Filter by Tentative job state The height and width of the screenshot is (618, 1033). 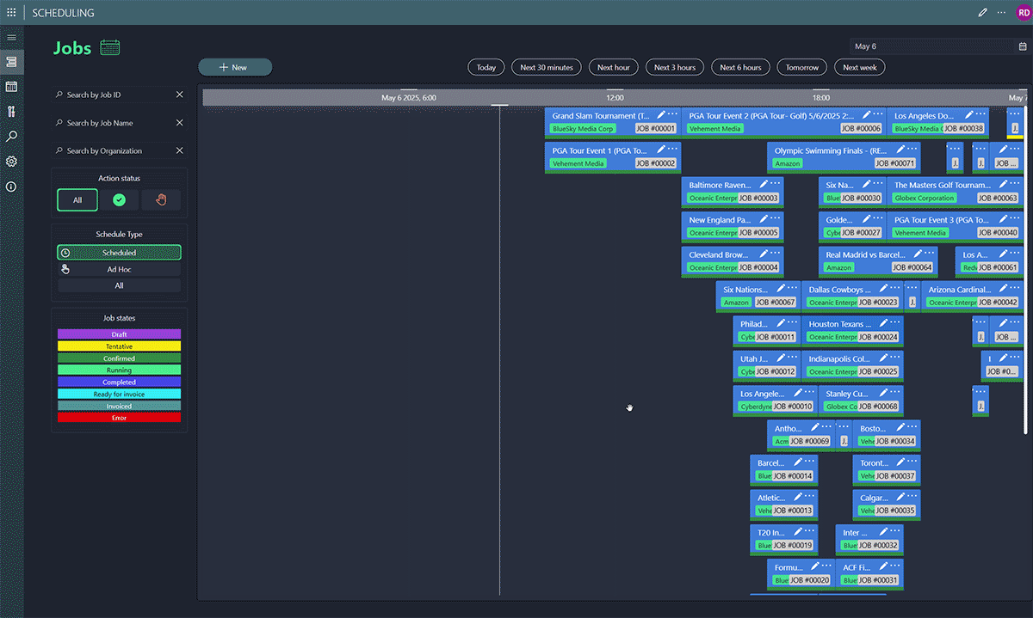(x=120, y=346)
